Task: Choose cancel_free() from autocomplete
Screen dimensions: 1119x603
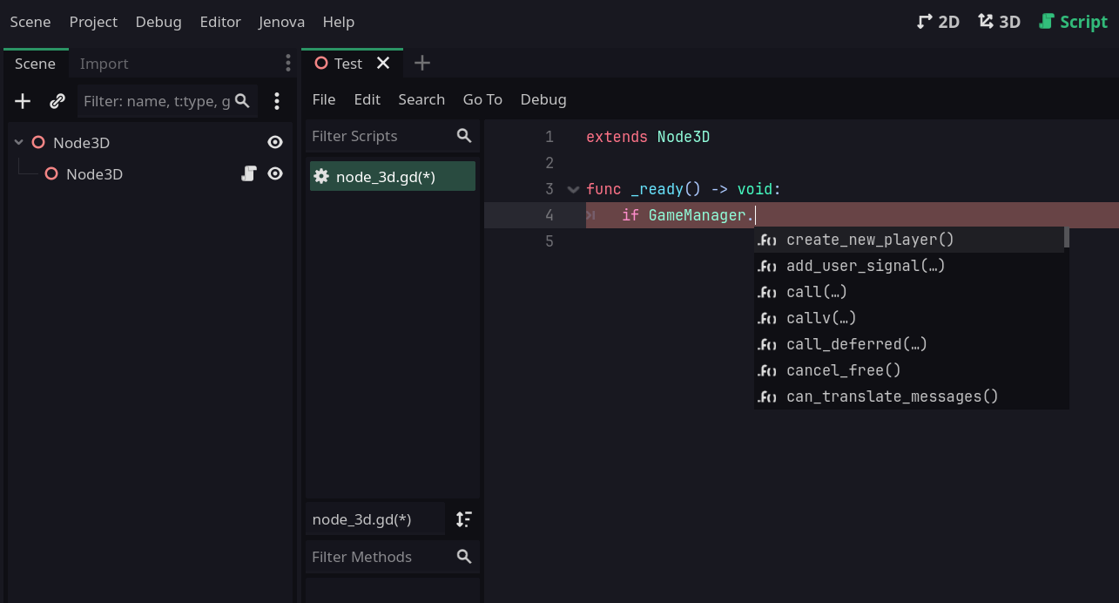Action: pyautogui.click(x=908, y=370)
